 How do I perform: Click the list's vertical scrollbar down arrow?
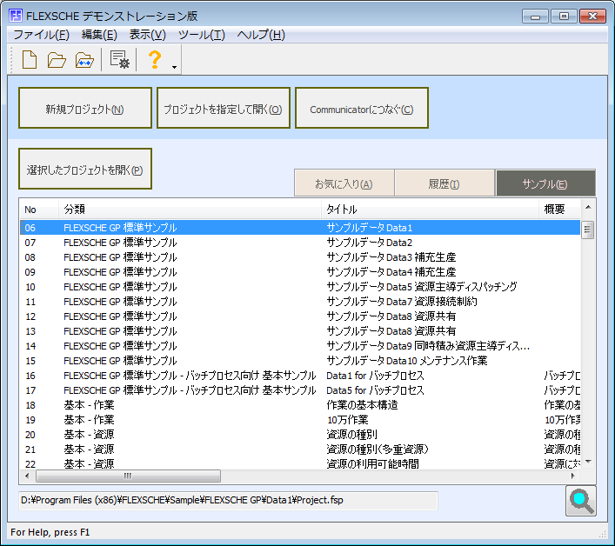pyautogui.click(x=588, y=462)
